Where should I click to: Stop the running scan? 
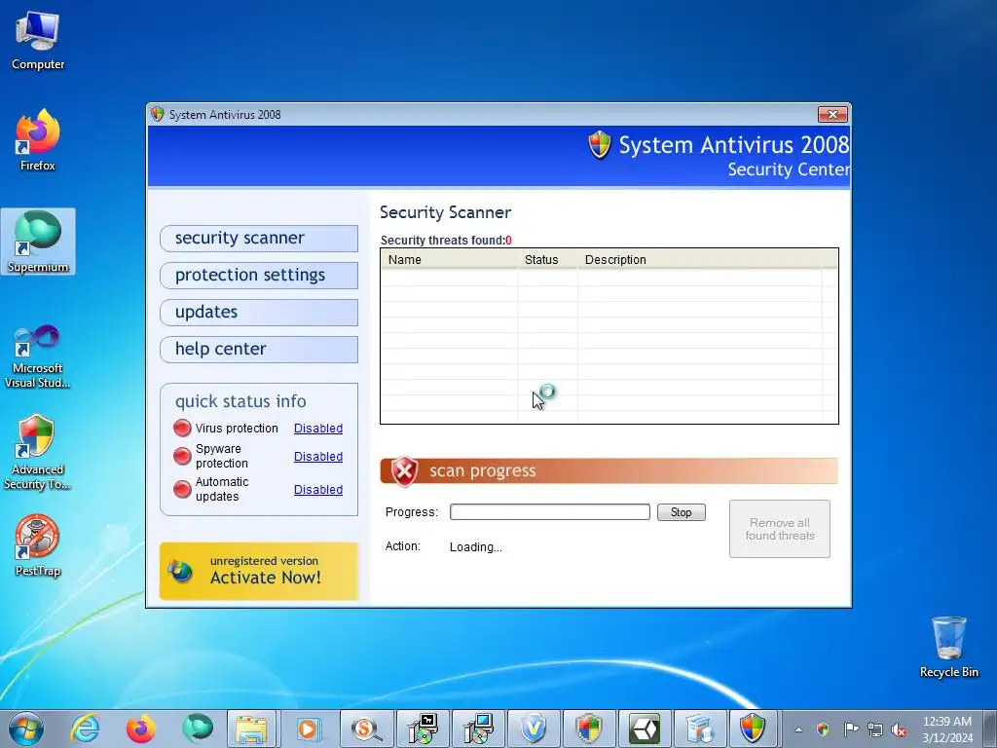681,512
